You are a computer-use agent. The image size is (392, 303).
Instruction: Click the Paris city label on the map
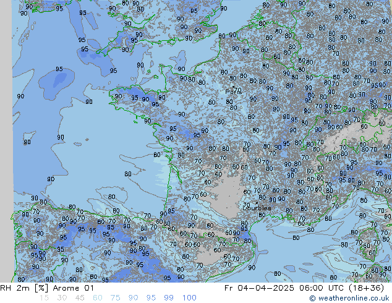(233, 92)
